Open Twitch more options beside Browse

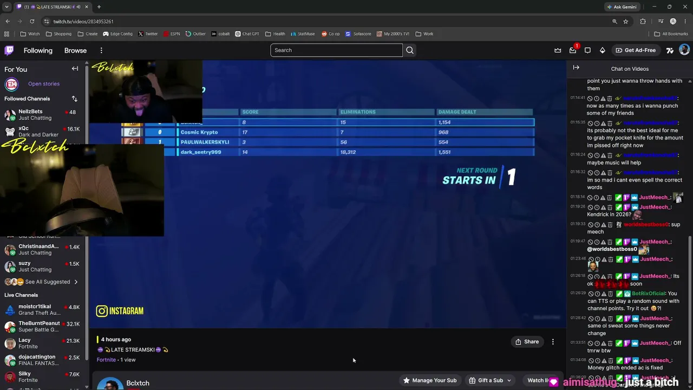tap(101, 50)
